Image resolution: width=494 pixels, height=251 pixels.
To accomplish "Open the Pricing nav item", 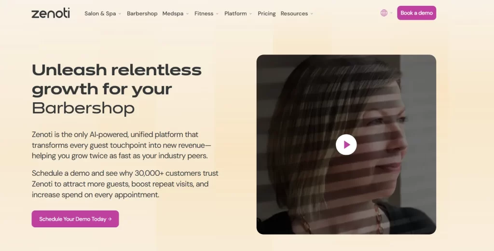I will (x=267, y=14).
